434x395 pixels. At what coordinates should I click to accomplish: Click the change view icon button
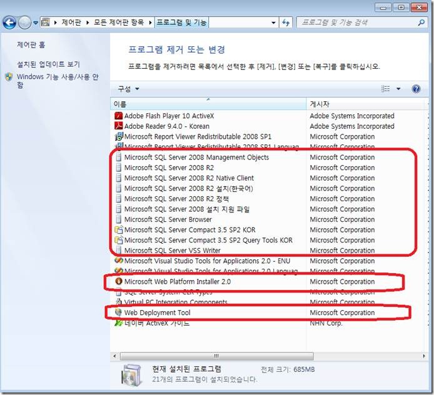(385, 89)
